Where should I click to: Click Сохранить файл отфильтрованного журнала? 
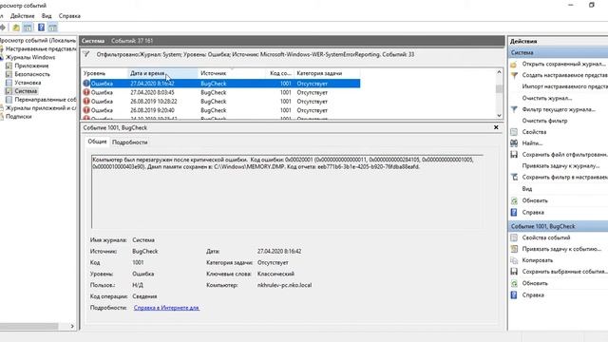pyautogui.click(x=564, y=155)
